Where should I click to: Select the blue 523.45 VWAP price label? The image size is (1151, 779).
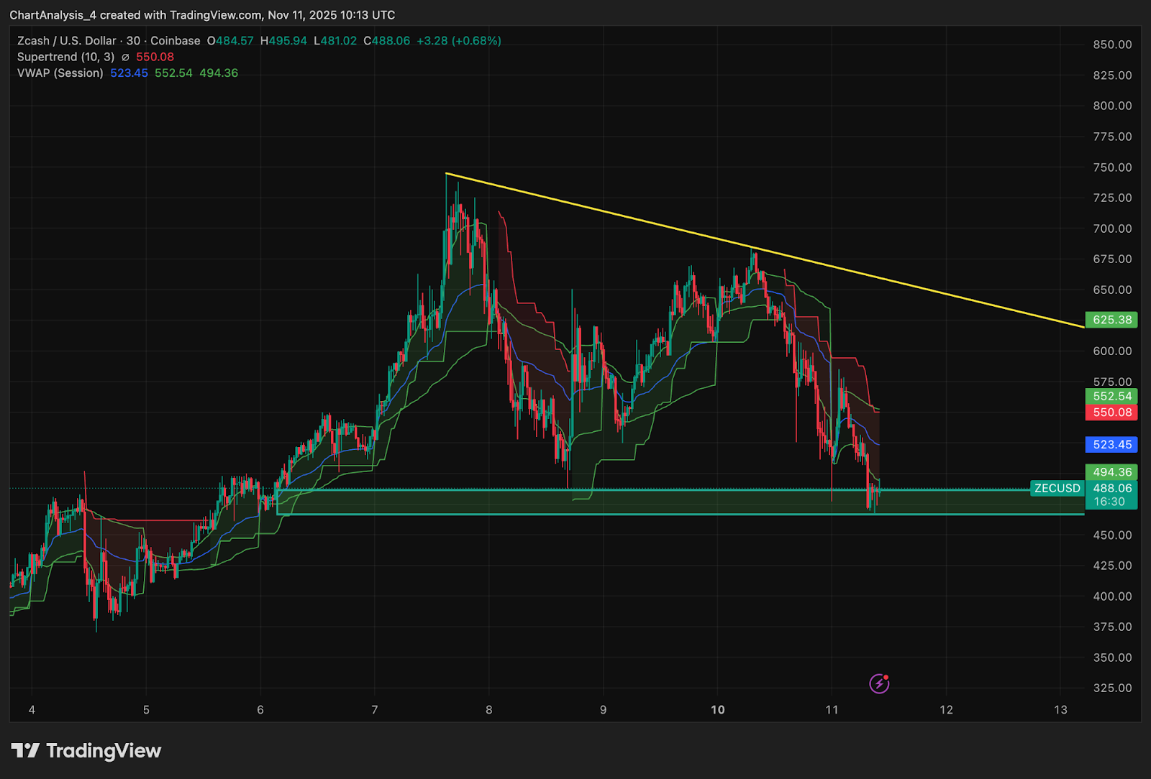[1111, 445]
